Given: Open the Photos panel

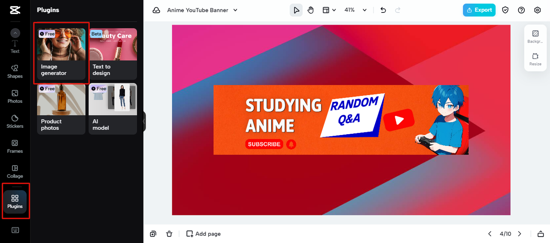Looking at the screenshot, I should click(15, 96).
